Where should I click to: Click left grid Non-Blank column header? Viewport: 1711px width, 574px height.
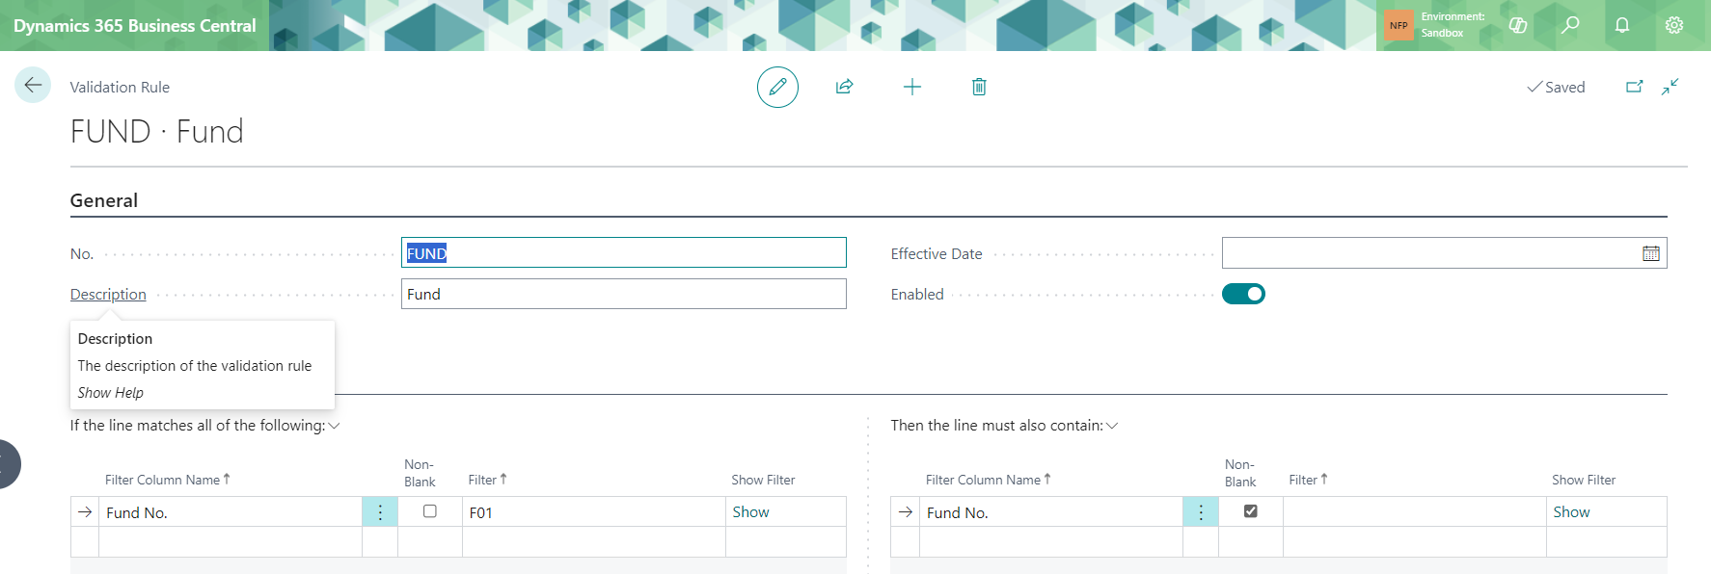pyautogui.click(x=420, y=473)
